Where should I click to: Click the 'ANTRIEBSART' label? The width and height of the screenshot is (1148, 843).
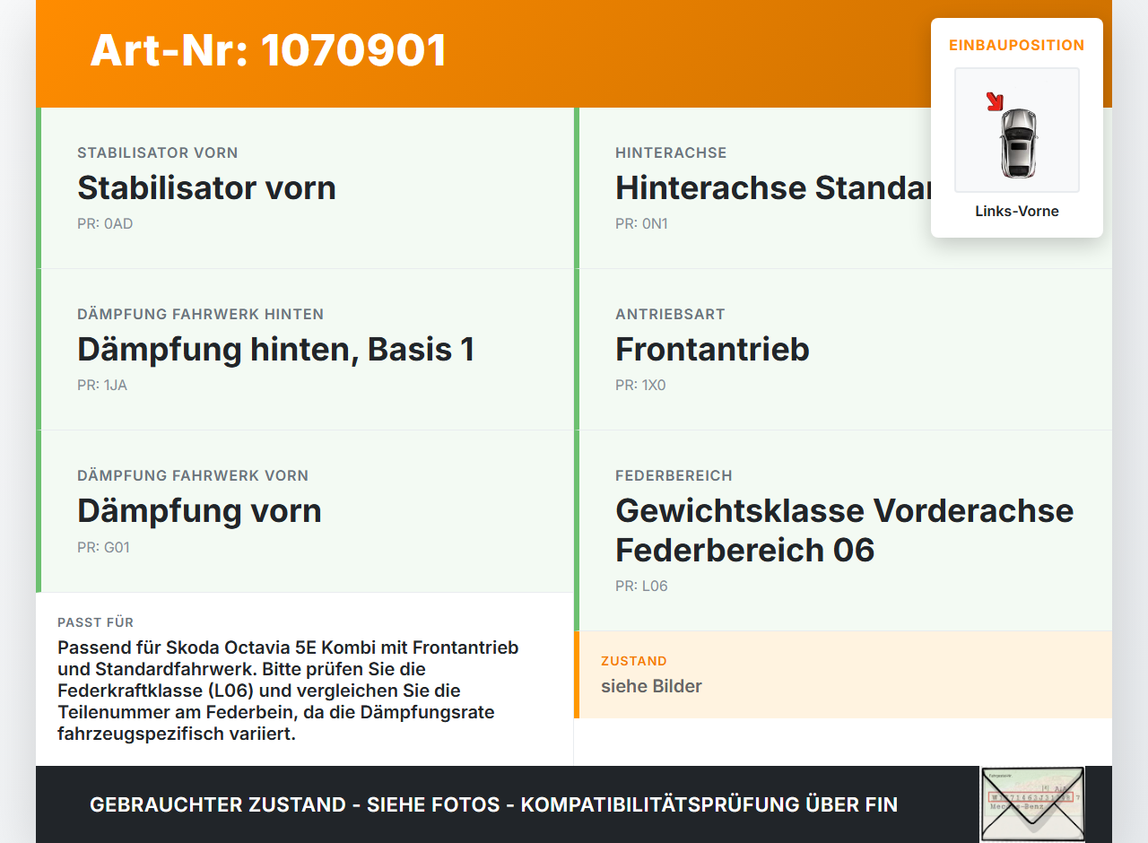coord(670,314)
